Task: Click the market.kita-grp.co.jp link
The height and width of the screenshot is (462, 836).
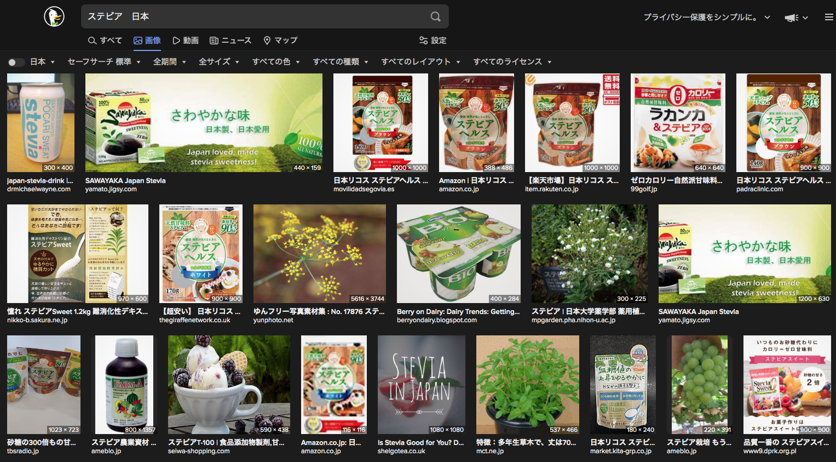Action: [x=621, y=451]
